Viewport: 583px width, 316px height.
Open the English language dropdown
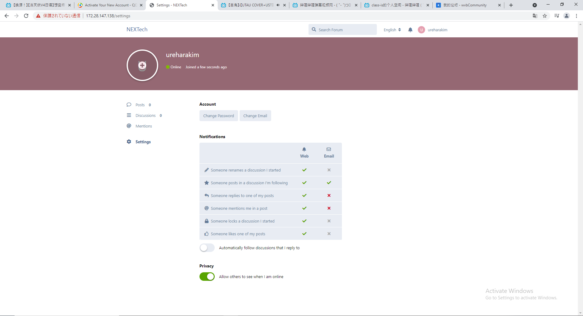(392, 30)
